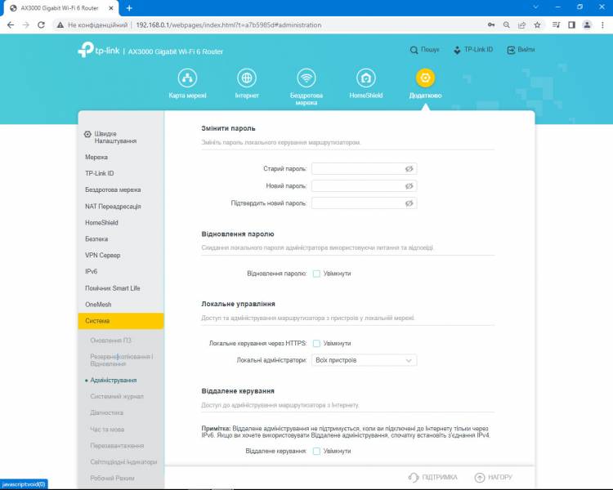Open Помічник Smart Life in the sidebar

pyautogui.click(x=112, y=288)
